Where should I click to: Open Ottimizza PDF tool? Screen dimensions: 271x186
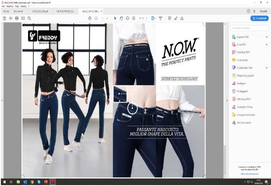[x=243, y=99]
